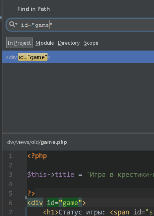Switch search scope to Directory
Screen dimensions: 154x216
(69, 43)
